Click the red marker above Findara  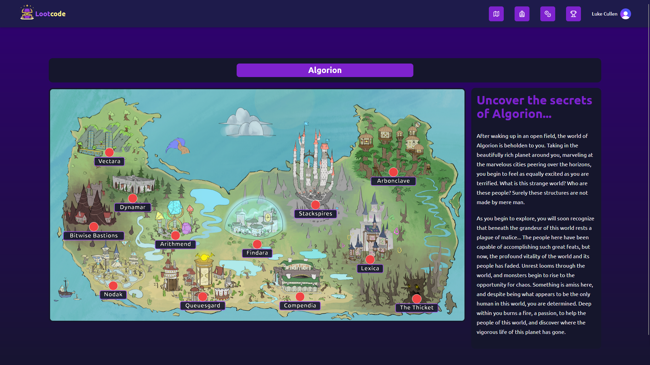pyautogui.click(x=257, y=244)
